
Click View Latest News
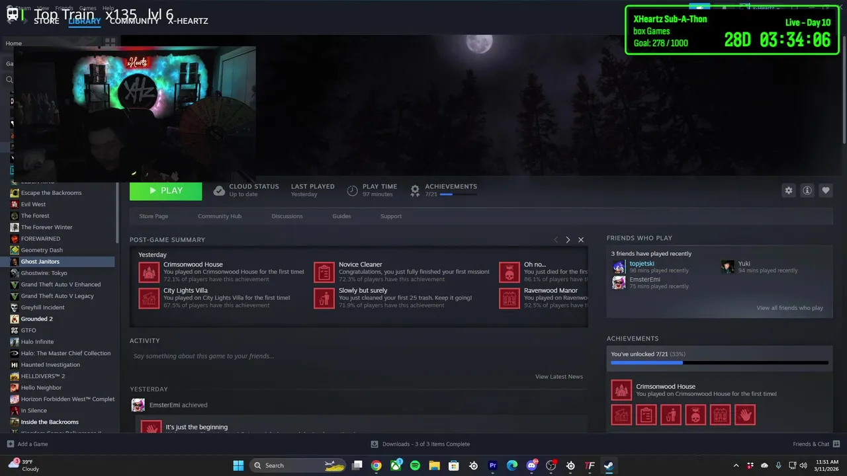(559, 377)
